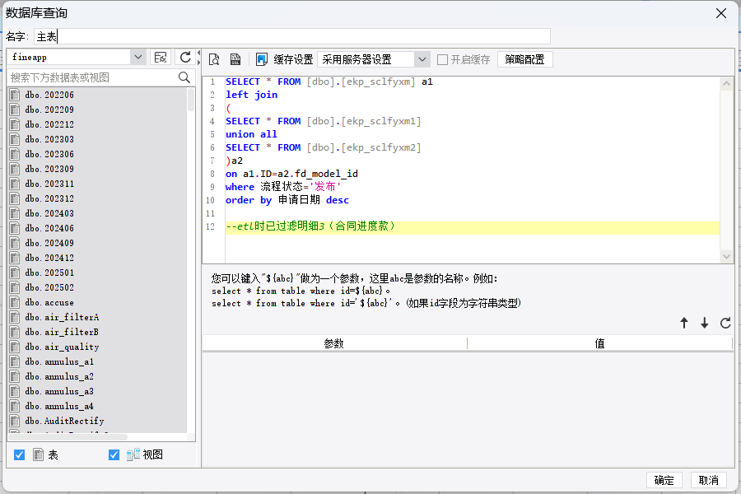Click the search magnifier icon
741x494 pixels.
click(x=184, y=77)
